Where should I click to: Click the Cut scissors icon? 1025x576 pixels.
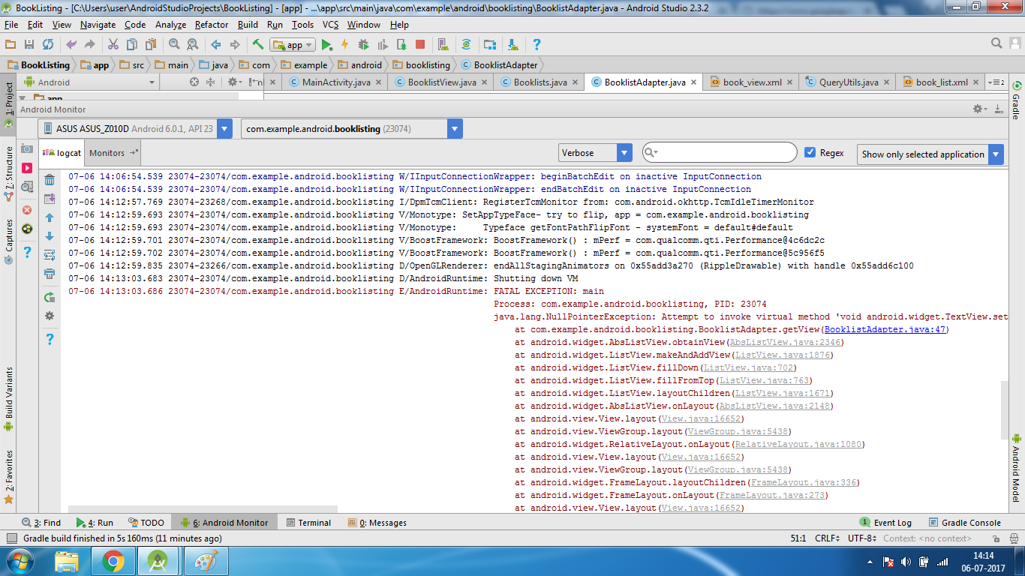pos(113,45)
